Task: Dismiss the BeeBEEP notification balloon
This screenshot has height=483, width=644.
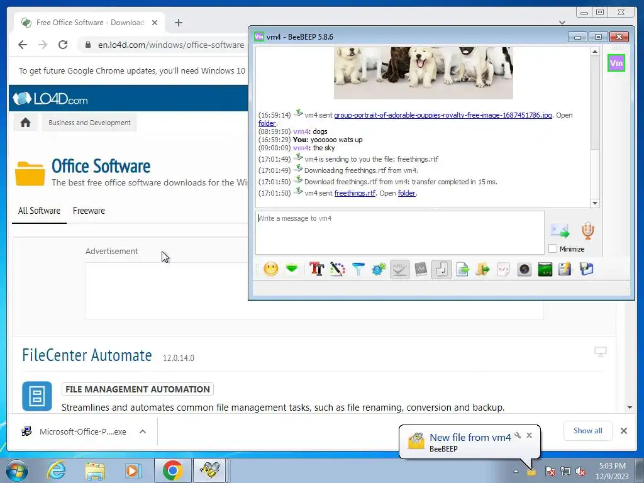Action: point(529,435)
